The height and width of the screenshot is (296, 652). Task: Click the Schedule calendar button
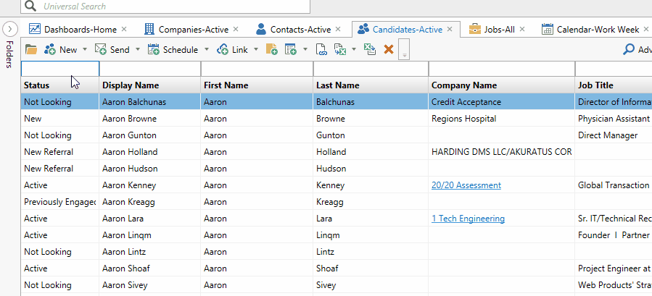pyautogui.click(x=173, y=50)
